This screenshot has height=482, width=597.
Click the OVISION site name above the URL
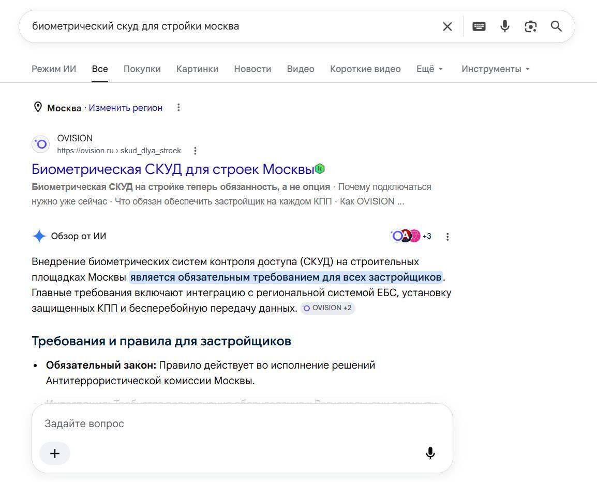[x=74, y=138]
